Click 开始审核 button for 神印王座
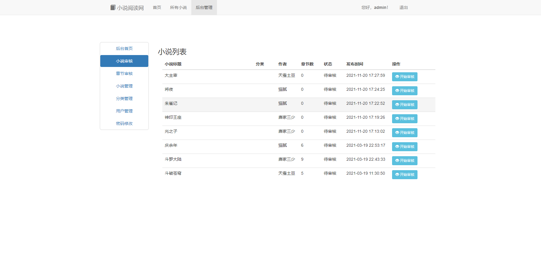The image size is (541, 258). click(405, 119)
